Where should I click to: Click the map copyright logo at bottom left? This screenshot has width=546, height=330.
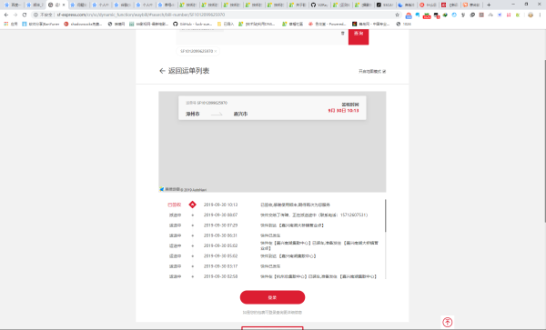[162, 189]
